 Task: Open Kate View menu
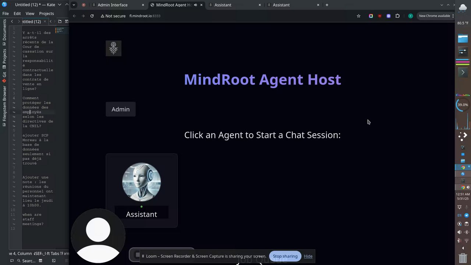(30, 13)
